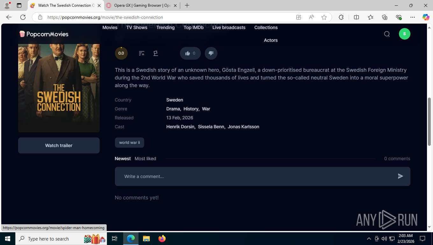Open Actors menu item
Screen dimensions: 433x245
click(271, 40)
